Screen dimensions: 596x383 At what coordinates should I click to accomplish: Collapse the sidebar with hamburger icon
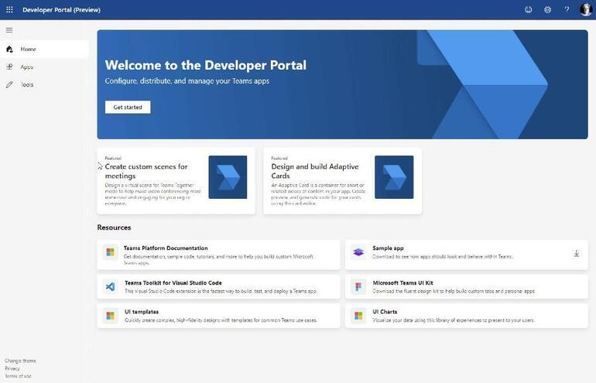click(x=9, y=30)
